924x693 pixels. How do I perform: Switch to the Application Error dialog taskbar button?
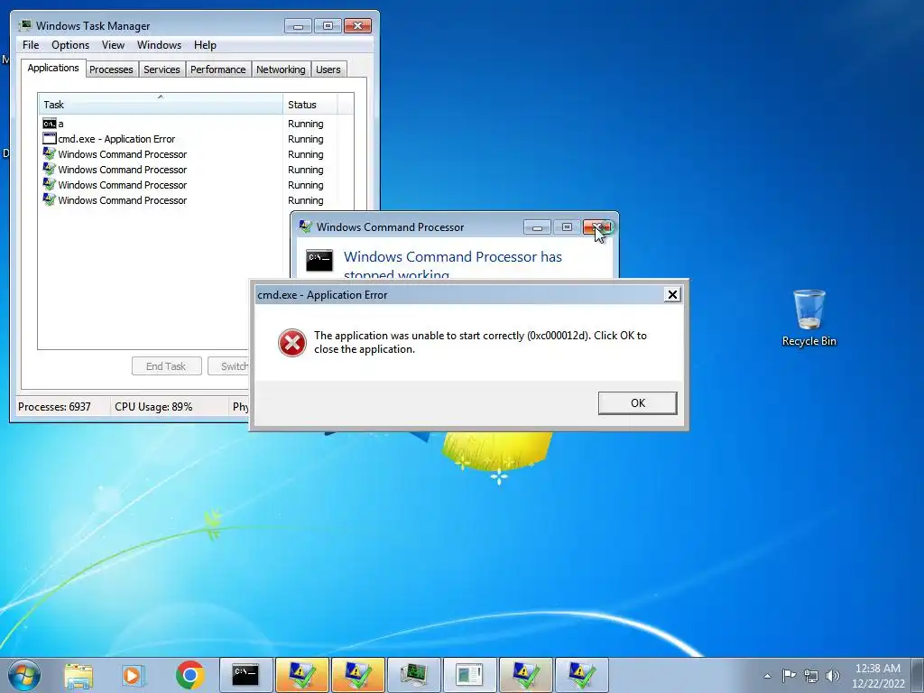click(x=469, y=675)
